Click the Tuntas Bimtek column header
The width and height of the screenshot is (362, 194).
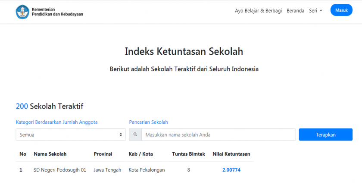(x=189, y=154)
